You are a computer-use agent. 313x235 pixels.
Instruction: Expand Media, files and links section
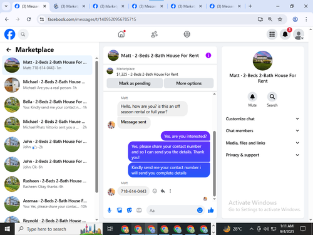coord(262,143)
